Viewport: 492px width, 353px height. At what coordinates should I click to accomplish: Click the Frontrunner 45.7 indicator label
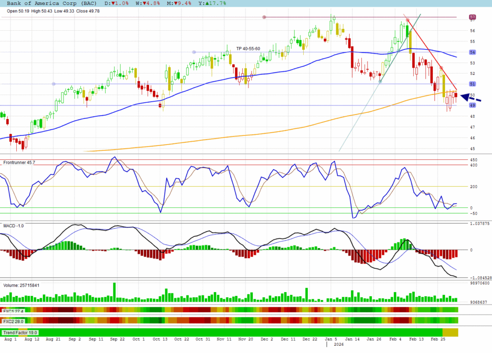coord(19,163)
